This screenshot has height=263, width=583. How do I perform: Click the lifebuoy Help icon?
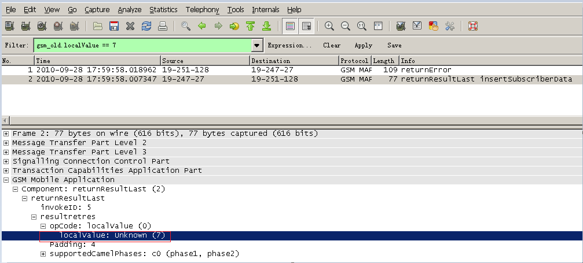click(x=472, y=26)
